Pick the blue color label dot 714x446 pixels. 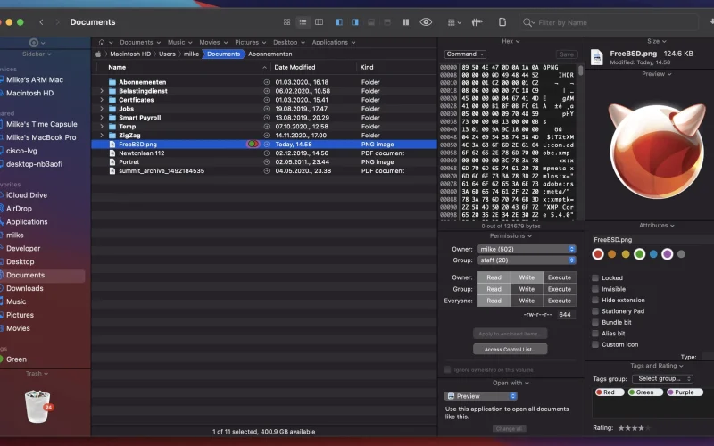coord(653,254)
